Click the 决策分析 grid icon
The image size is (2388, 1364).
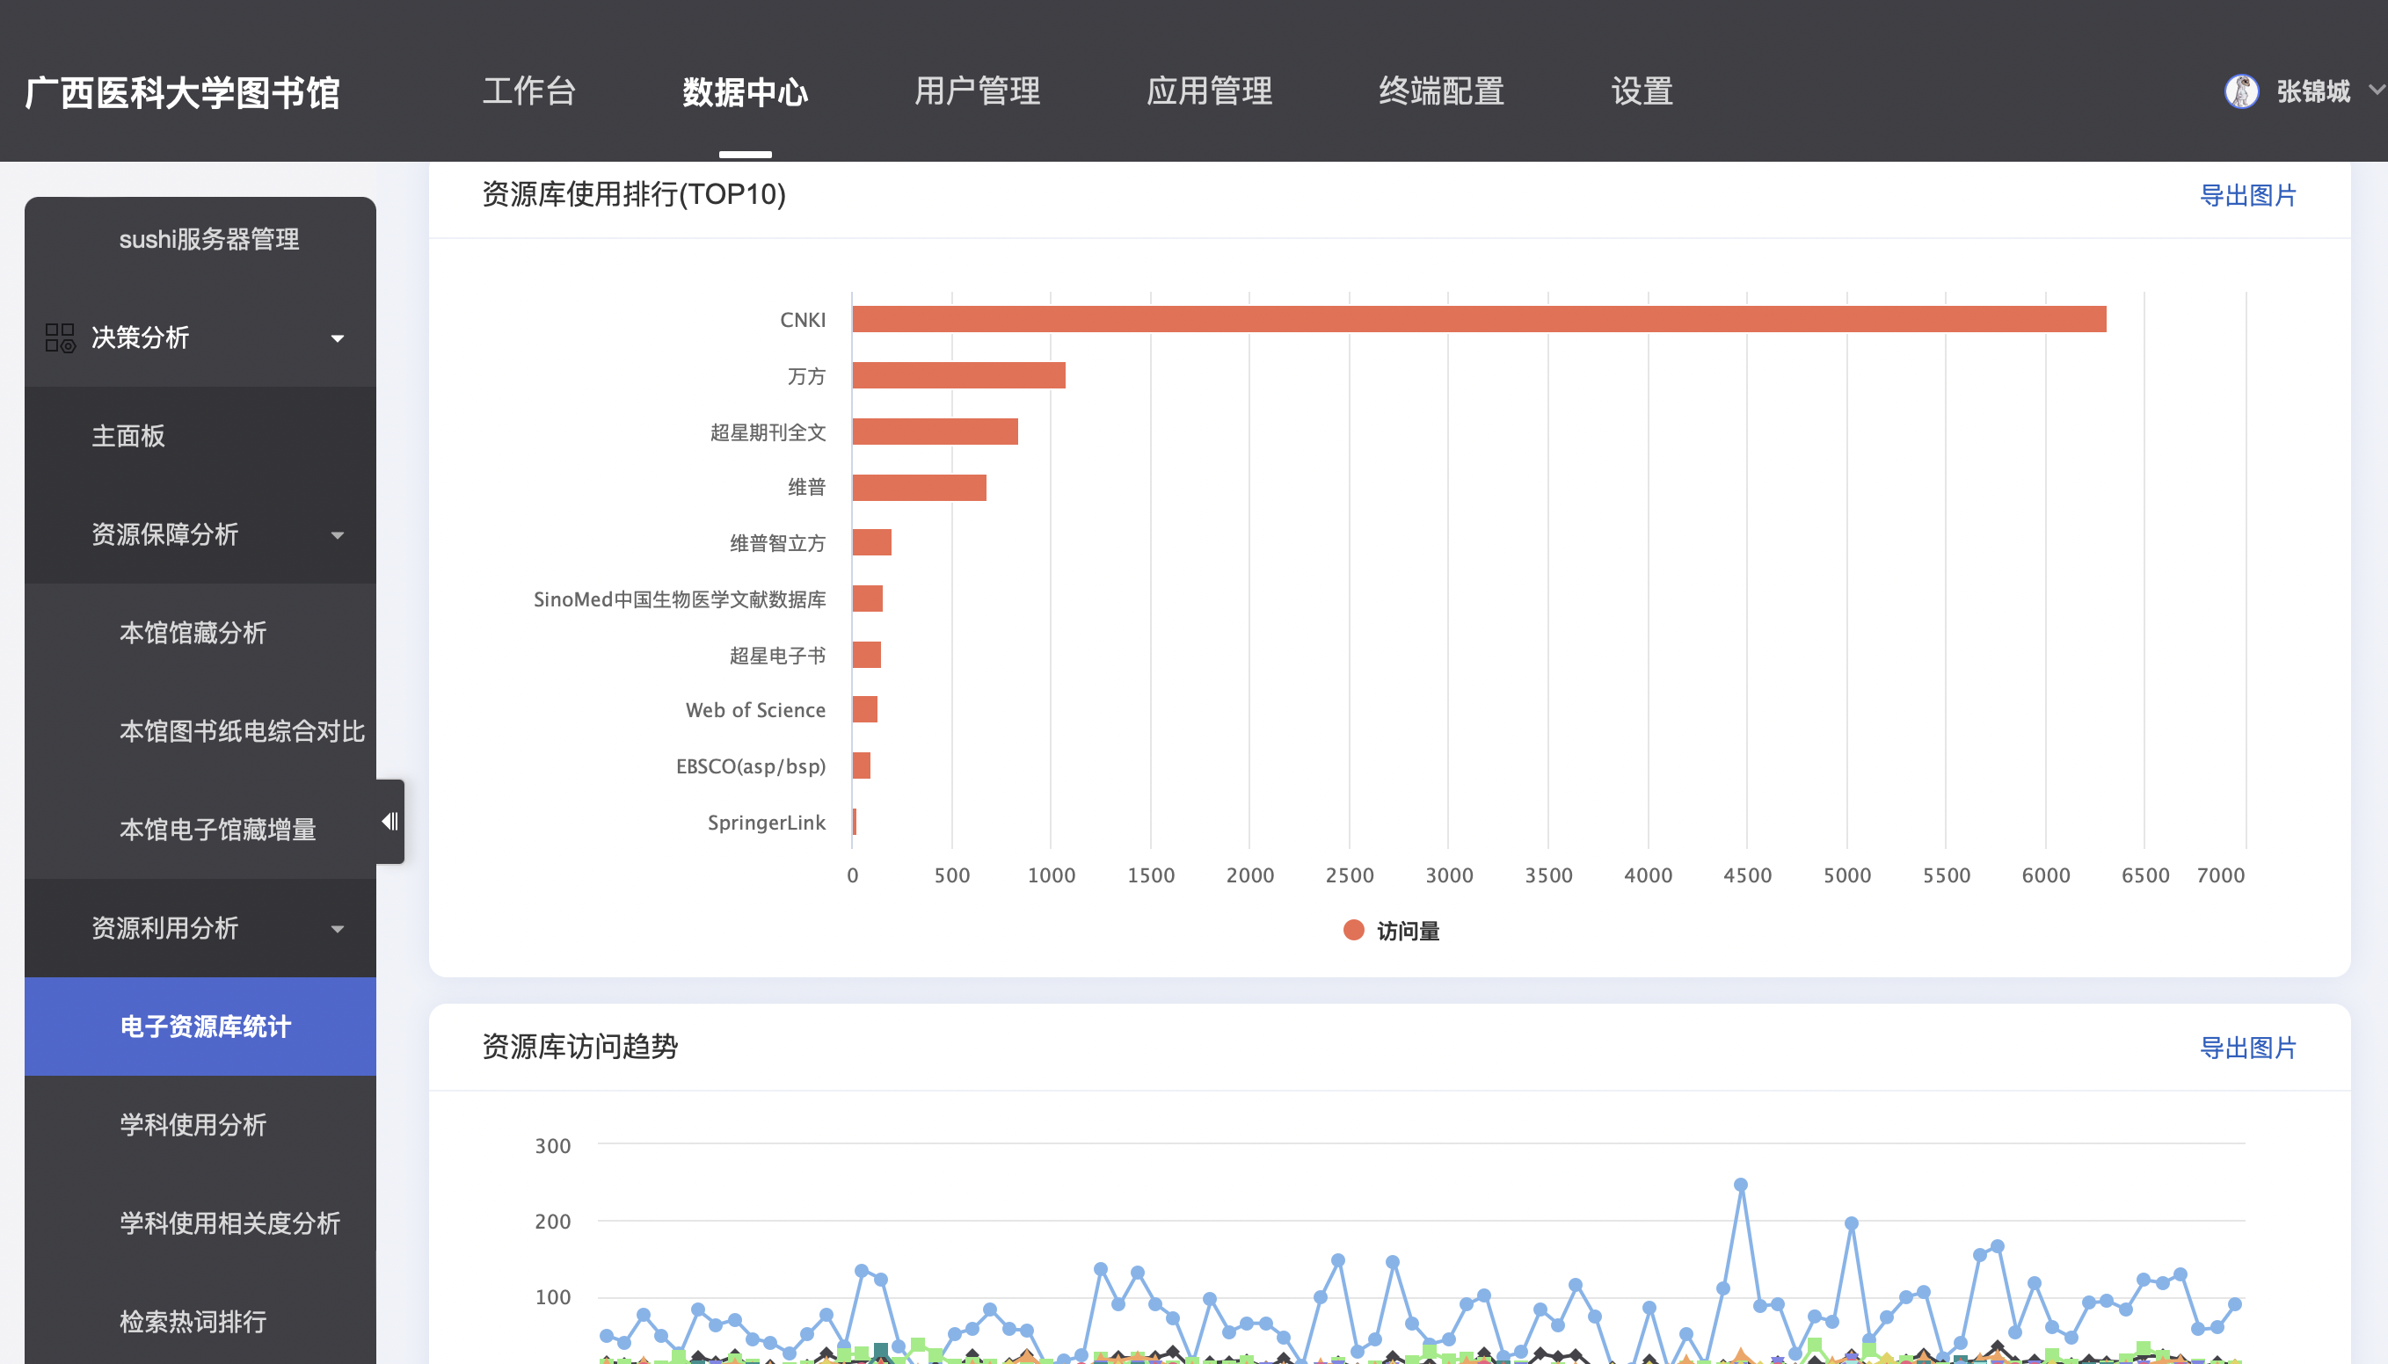pyautogui.click(x=60, y=337)
